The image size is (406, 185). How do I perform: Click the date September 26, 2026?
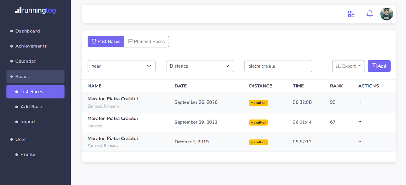pos(196,102)
